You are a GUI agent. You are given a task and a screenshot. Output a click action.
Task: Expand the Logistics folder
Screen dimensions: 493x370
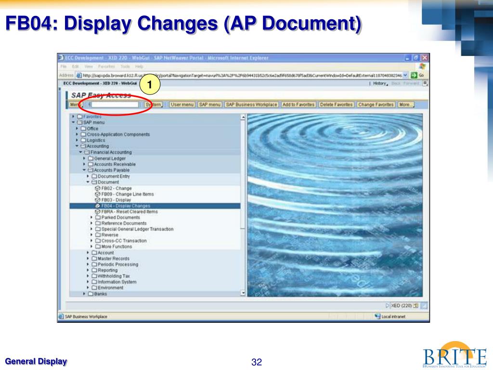click(x=77, y=140)
